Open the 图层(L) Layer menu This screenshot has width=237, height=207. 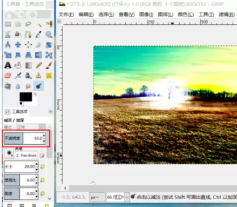click(x=166, y=15)
